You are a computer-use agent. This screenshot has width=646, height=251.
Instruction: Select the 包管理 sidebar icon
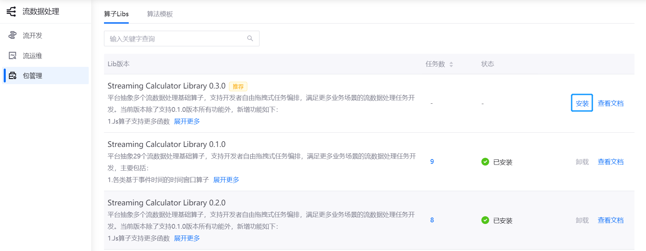13,76
